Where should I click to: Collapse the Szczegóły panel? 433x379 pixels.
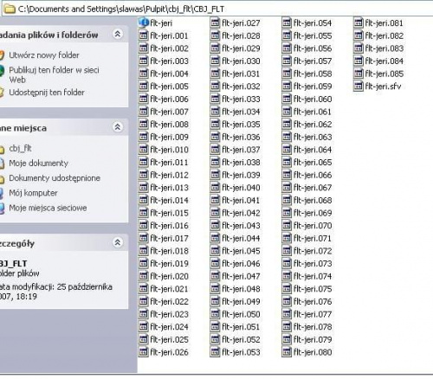(118, 242)
